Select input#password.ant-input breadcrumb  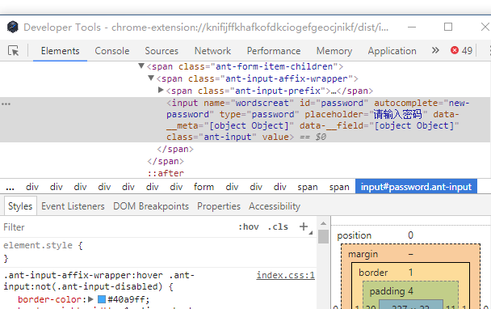(x=416, y=187)
